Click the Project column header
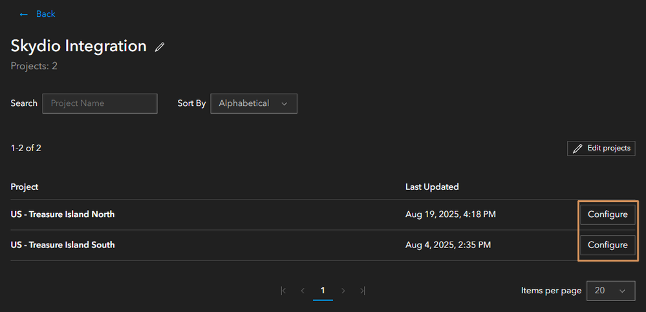 coord(25,187)
